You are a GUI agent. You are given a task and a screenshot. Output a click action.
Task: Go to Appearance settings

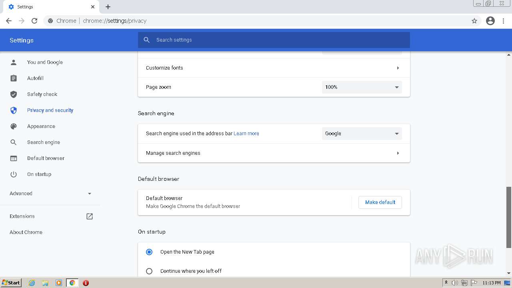coord(41,126)
